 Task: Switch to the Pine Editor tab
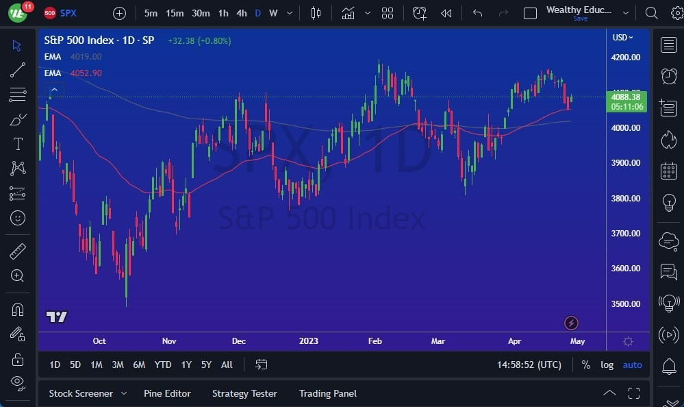(x=167, y=393)
